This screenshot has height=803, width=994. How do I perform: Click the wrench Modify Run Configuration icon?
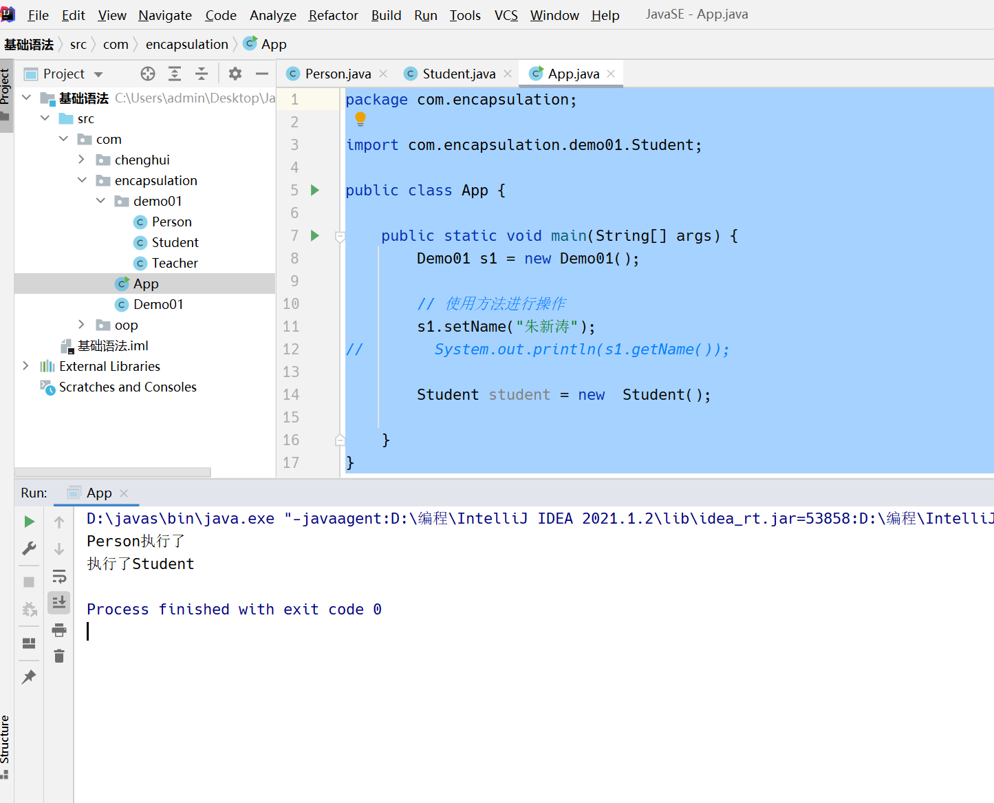(29, 548)
